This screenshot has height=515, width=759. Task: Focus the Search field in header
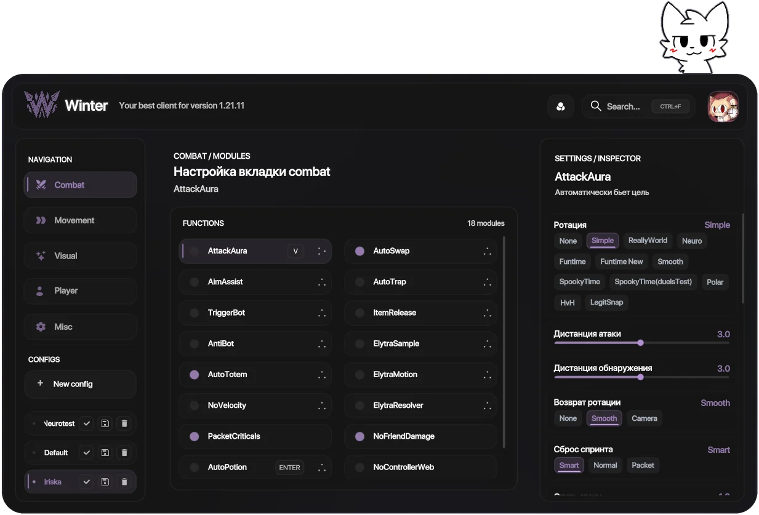(x=638, y=106)
